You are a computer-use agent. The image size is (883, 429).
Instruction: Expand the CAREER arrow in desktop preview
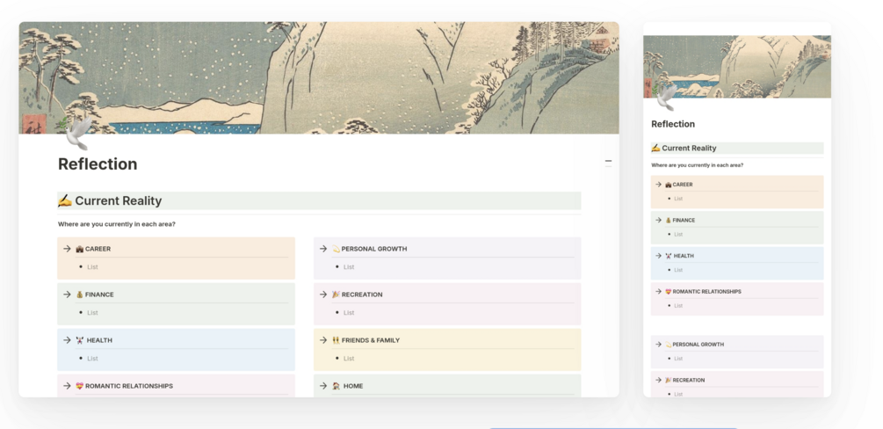coord(67,249)
